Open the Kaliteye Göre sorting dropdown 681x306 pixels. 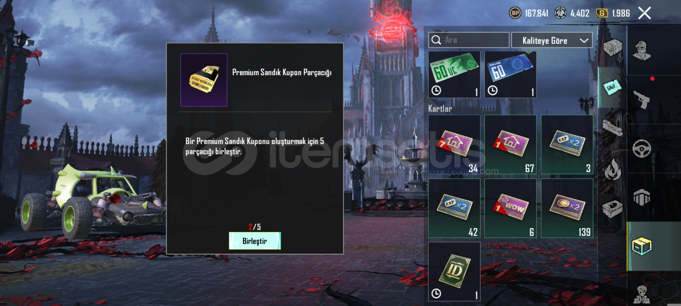pyautogui.click(x=552, y=40)
